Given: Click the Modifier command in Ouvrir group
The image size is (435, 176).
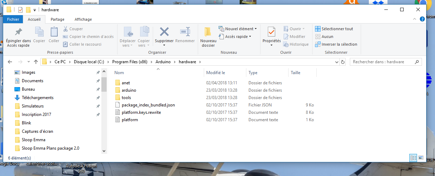Looking at the screenshot, I should point(294,37).
